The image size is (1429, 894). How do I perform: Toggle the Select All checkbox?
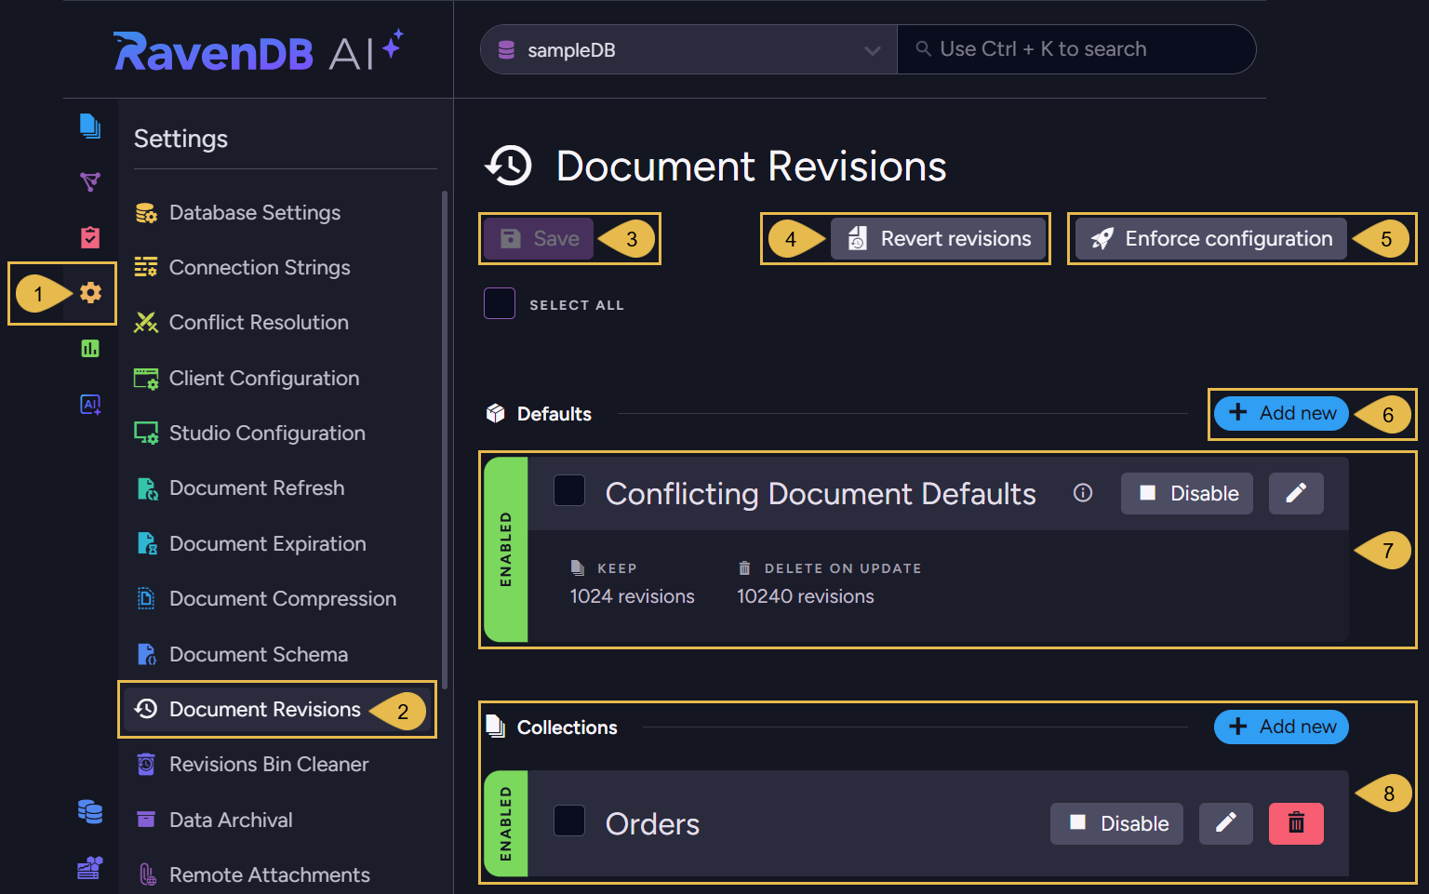point(500,303)
